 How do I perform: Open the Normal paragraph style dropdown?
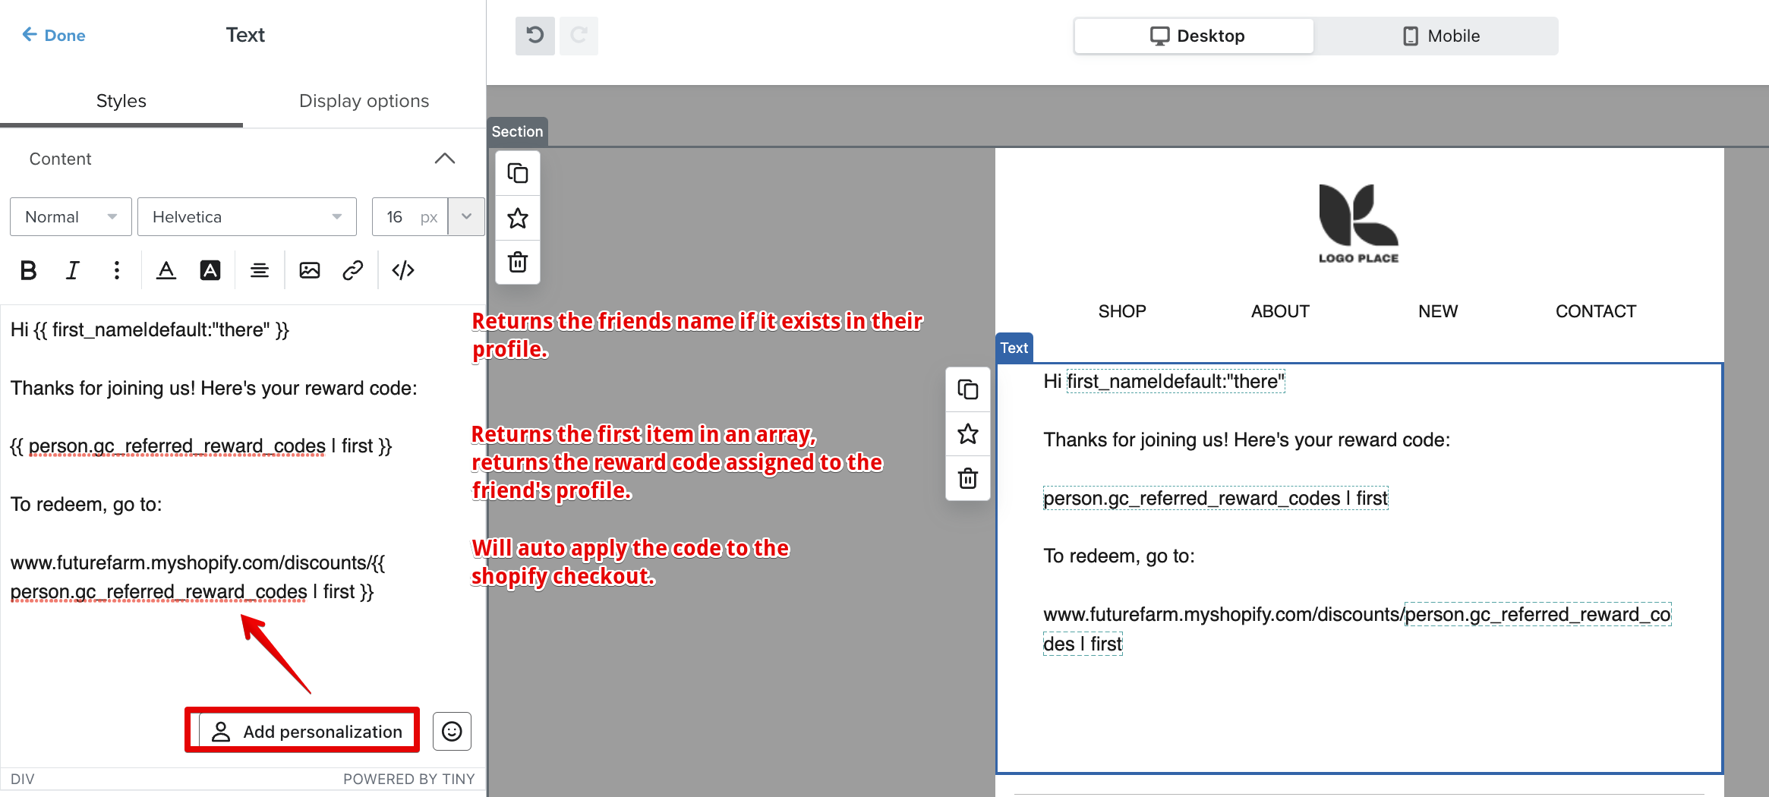click(x=70, y=216)
